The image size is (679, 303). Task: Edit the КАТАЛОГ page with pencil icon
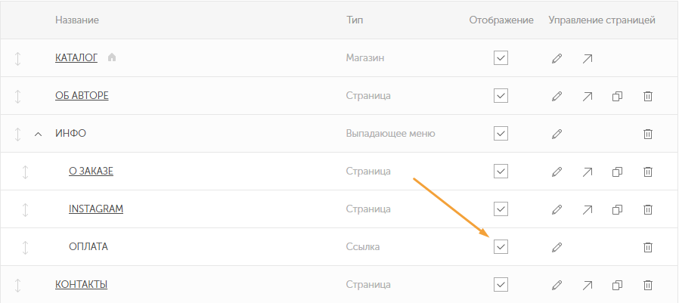pos(557,58)
